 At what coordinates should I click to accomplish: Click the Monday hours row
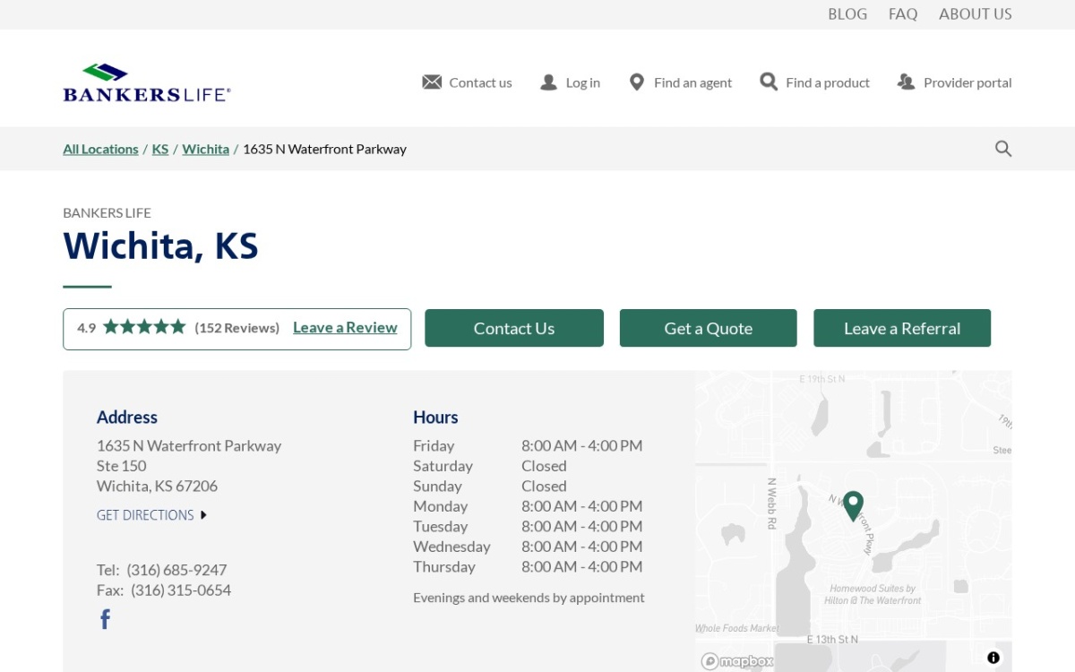[x=528, y=506]
